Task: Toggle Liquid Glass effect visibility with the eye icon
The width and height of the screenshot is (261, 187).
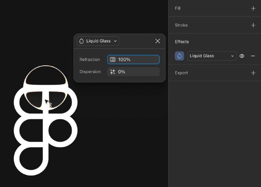Action: coord(242,56)
